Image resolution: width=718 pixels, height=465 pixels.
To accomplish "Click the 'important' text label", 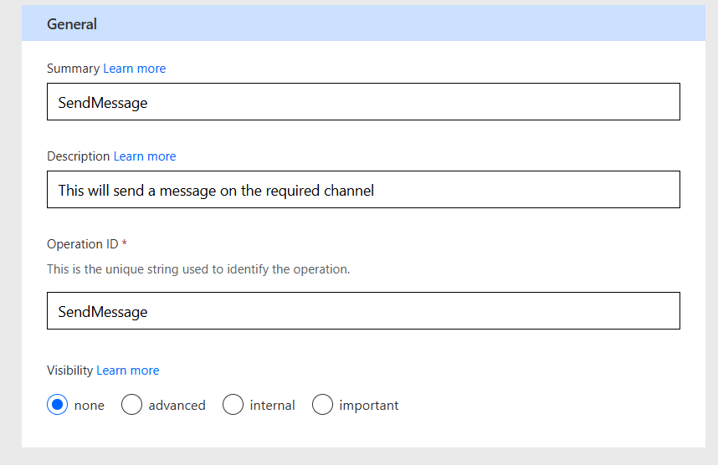I will coord(369,406).
